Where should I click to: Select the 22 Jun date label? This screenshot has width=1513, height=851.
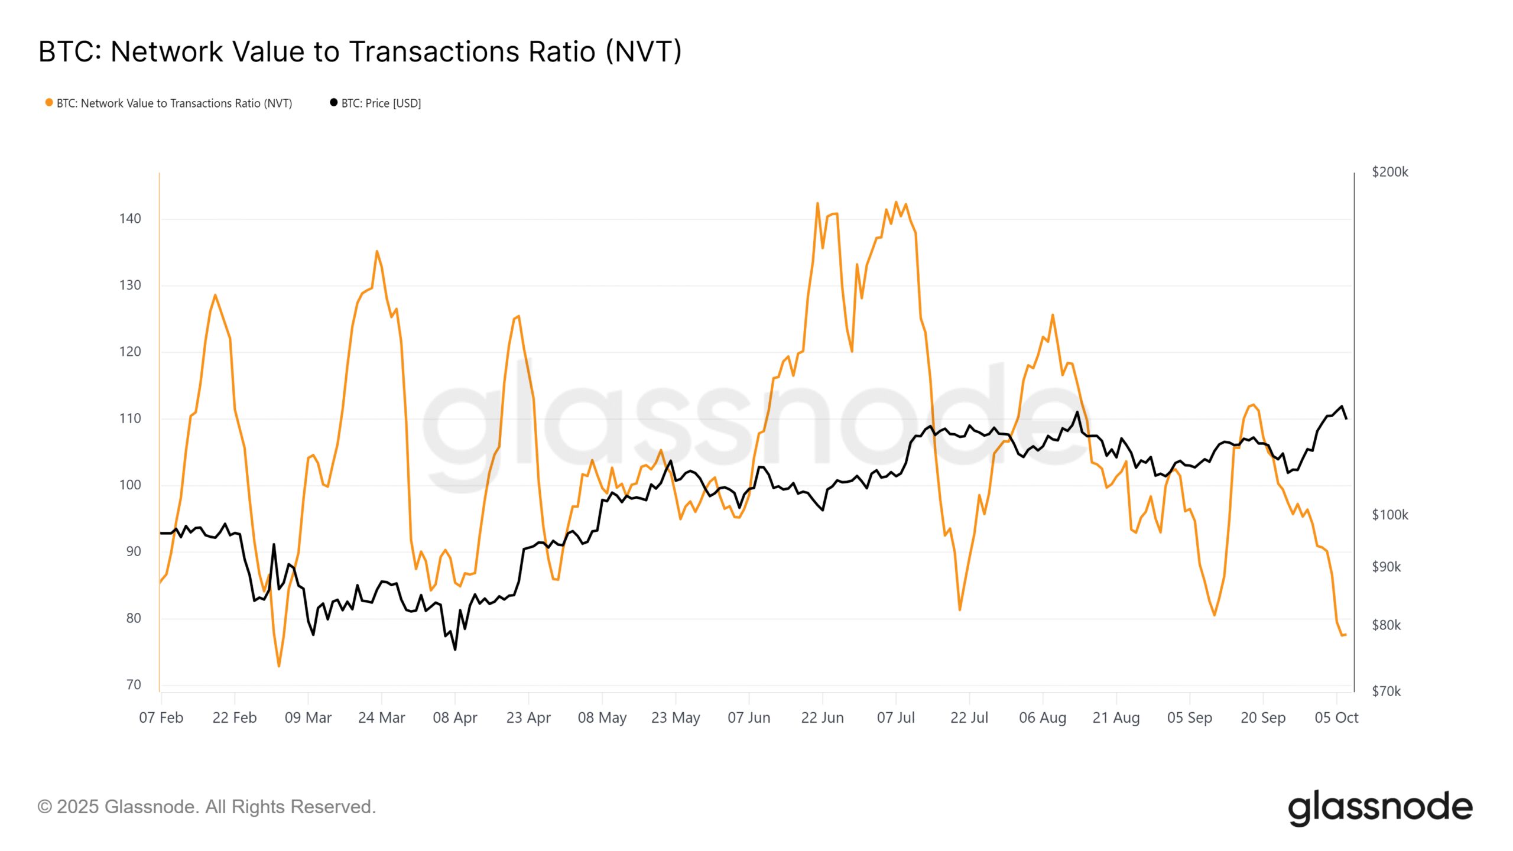[822, 717]
